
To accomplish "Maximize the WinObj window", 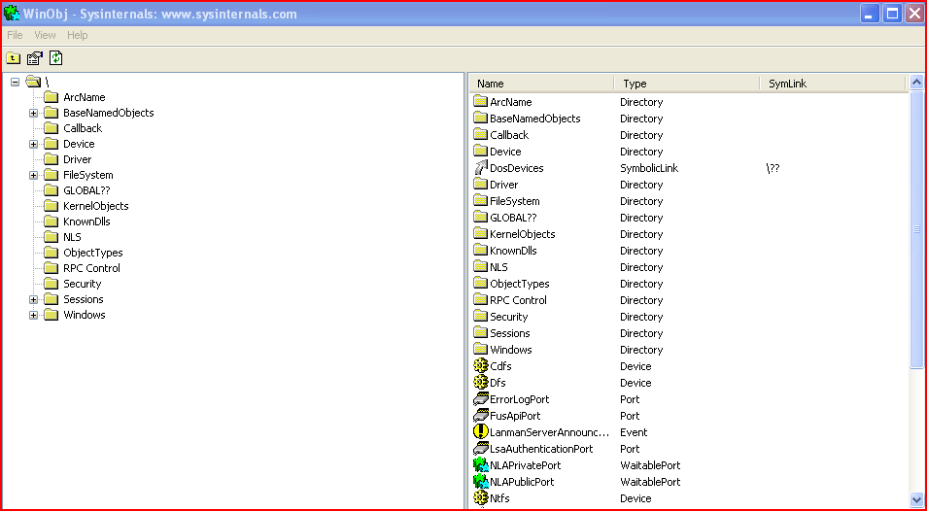I will point(892,13).
